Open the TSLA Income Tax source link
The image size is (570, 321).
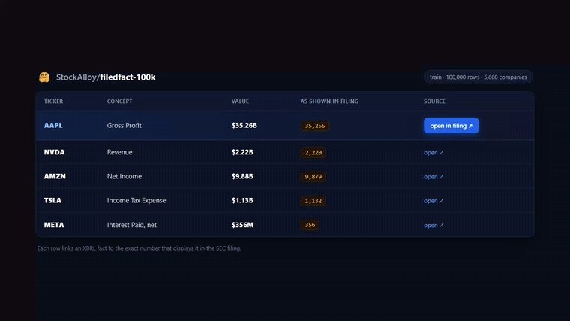tap(433, 201)
